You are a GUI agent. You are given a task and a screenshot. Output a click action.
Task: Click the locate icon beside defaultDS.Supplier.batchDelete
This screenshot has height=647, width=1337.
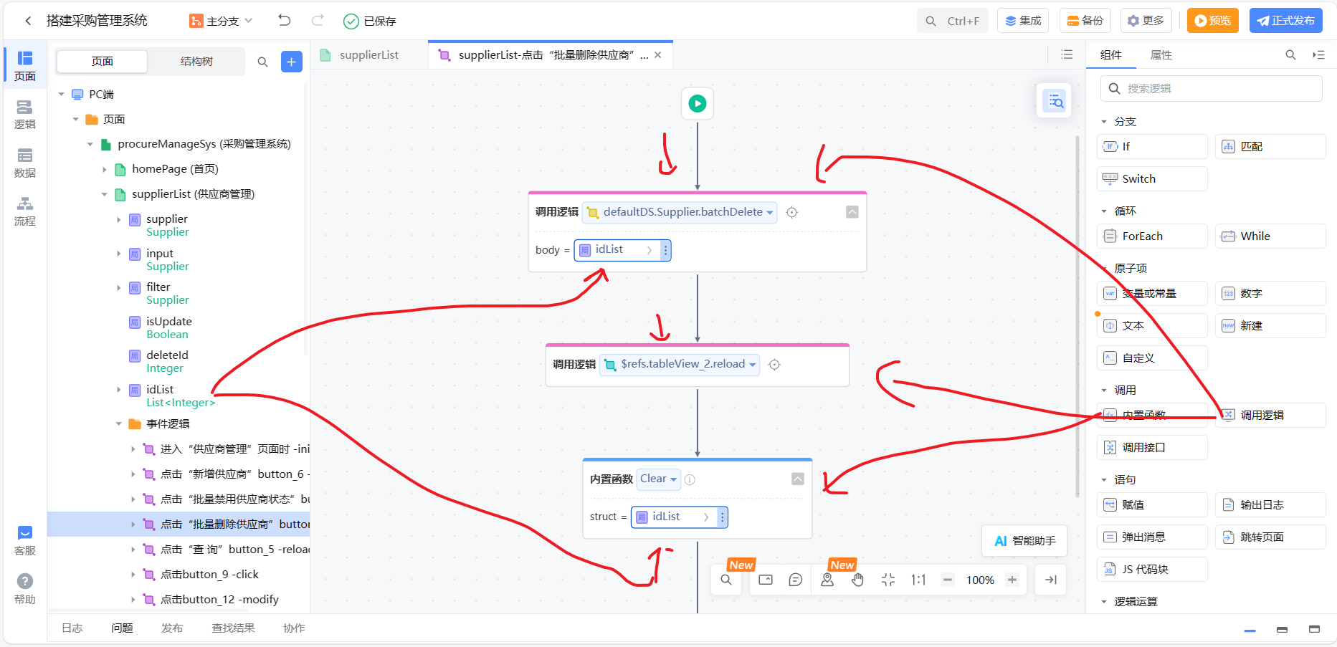(x=791, y=212)
